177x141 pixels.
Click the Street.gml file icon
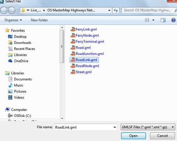(x=73, y=72)
